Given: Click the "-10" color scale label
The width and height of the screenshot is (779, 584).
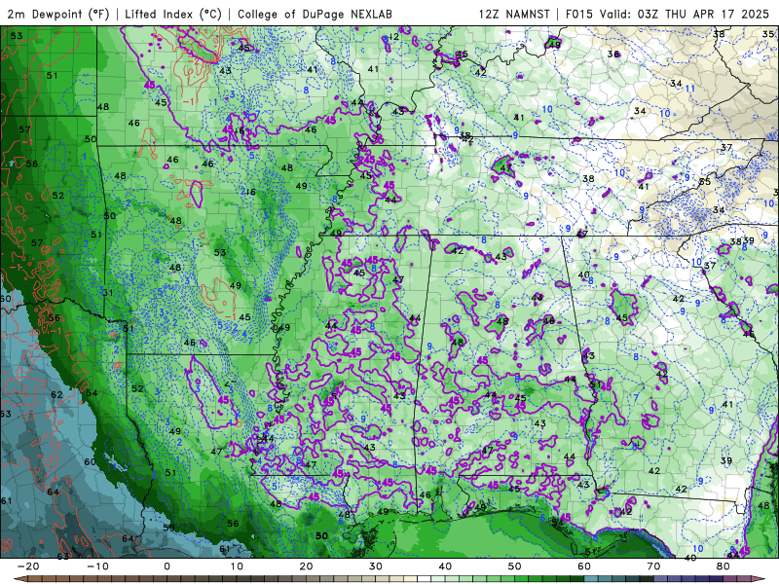Looking at the screenshot, I should click(x=97, y=566).
